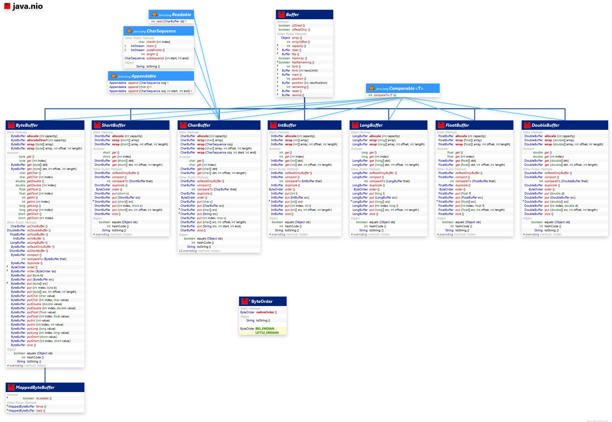Click compareTo (ShortBuffer that) in ShortBuffer
This screenshot has height=422, width=612.
click(132, 181)
